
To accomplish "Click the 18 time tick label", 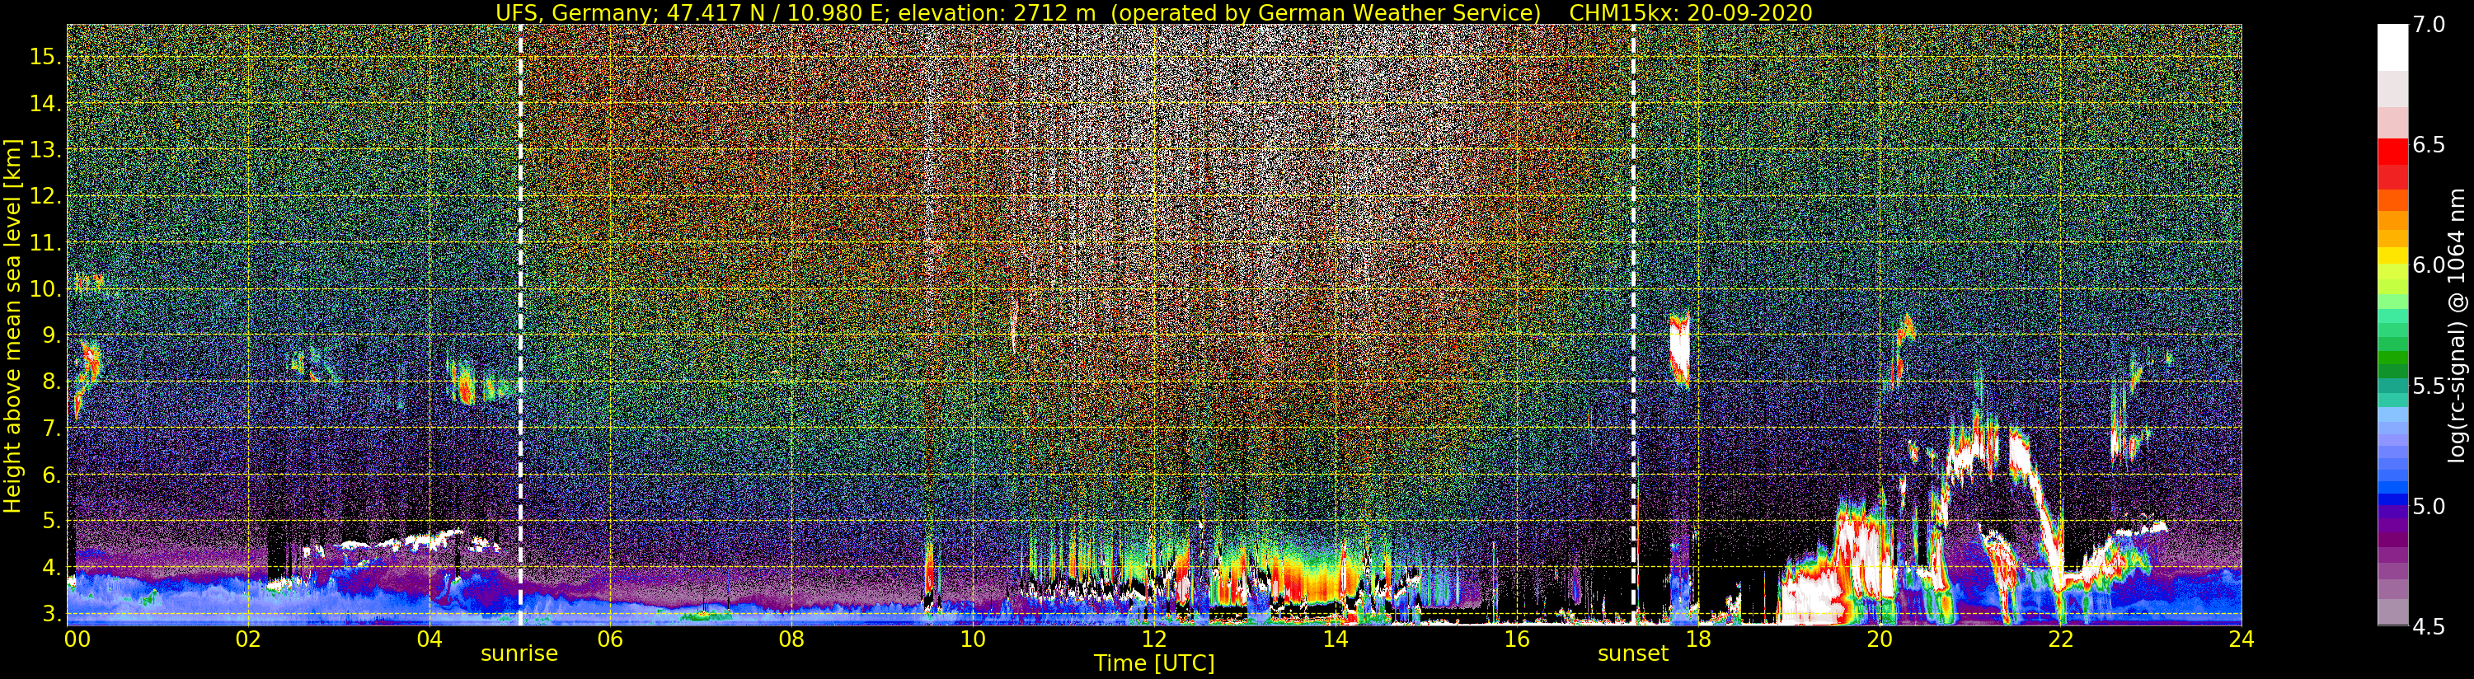I will (1698, 639).
